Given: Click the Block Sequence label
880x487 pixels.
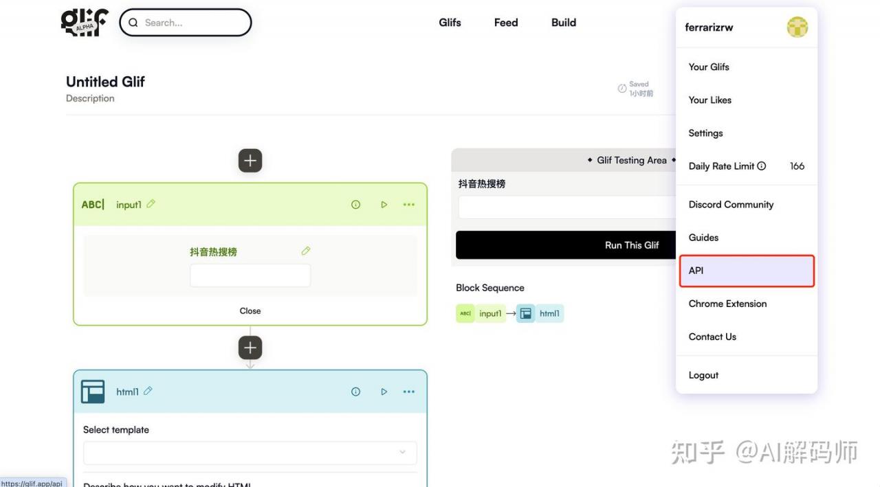Looking at the screenshot, I should [490, 288].
